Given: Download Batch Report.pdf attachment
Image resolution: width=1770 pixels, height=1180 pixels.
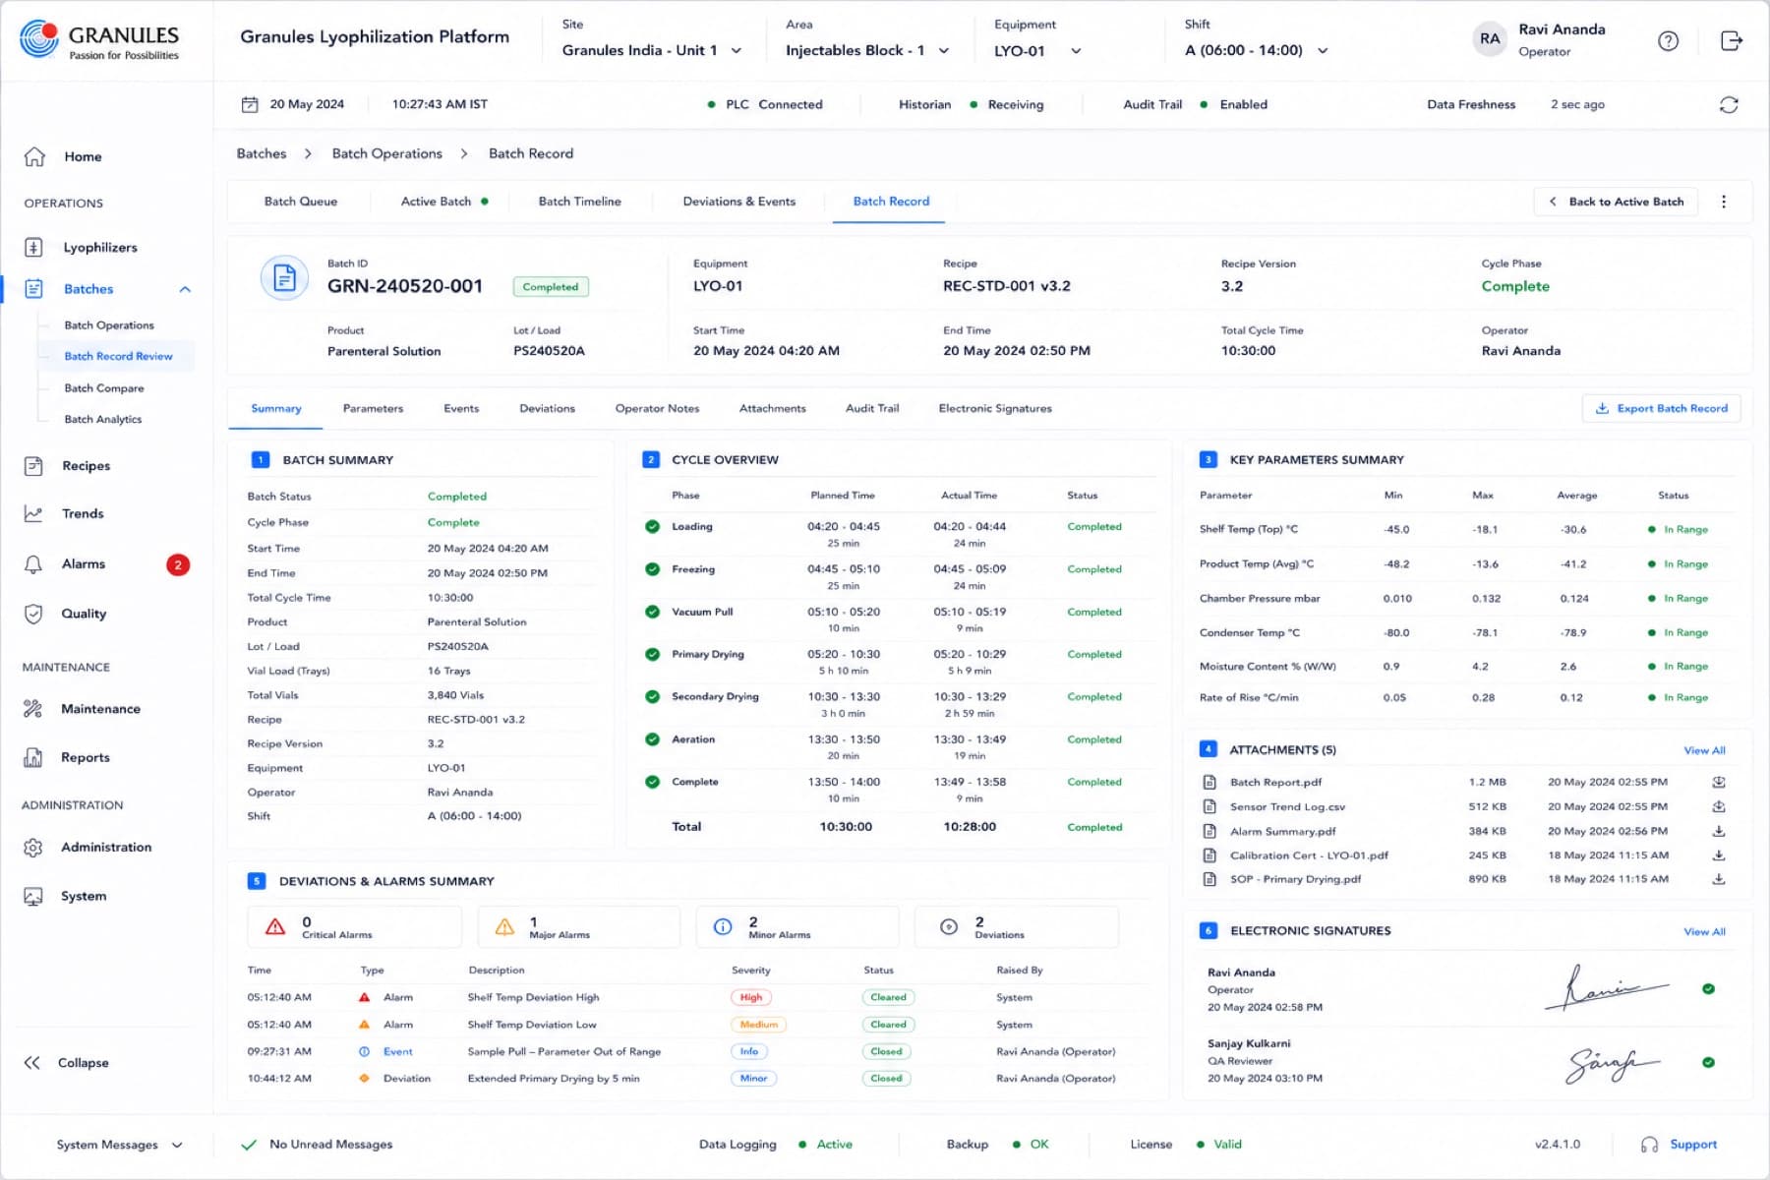Looking at the screenshot, I should (x=1719, y=783).
